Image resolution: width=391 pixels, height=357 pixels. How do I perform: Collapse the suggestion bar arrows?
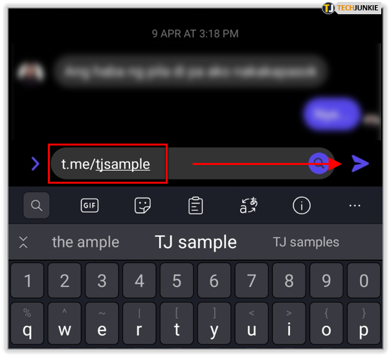(x=23, y=242)
